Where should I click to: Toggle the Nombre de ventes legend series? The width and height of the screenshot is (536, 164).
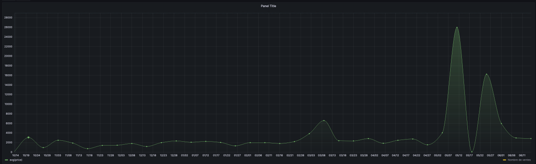tap(519, 160)
